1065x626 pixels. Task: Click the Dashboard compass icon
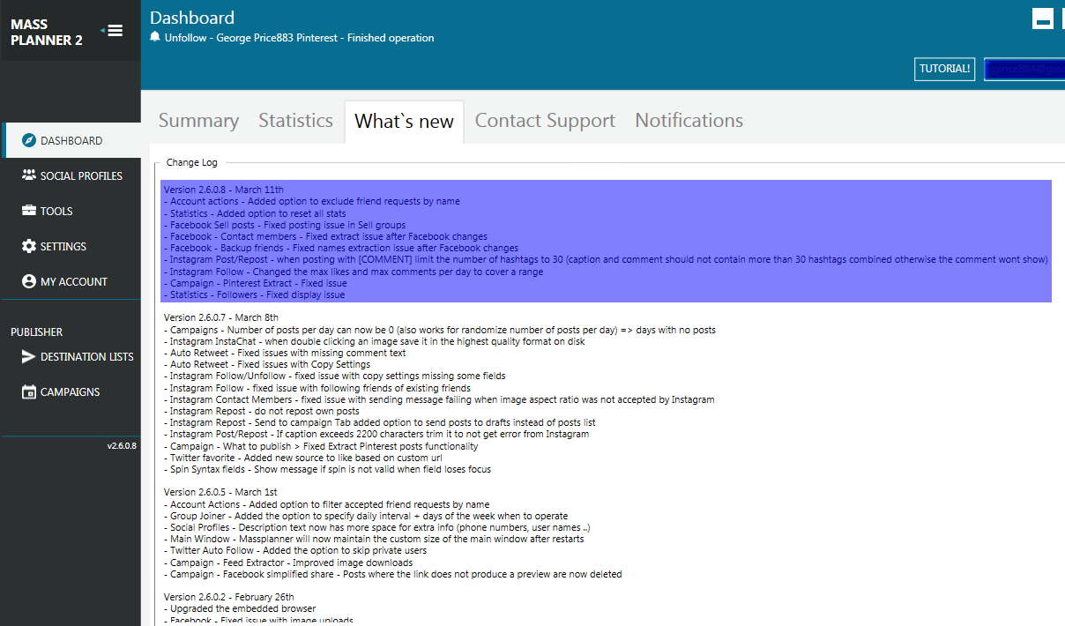click(28, 141)
